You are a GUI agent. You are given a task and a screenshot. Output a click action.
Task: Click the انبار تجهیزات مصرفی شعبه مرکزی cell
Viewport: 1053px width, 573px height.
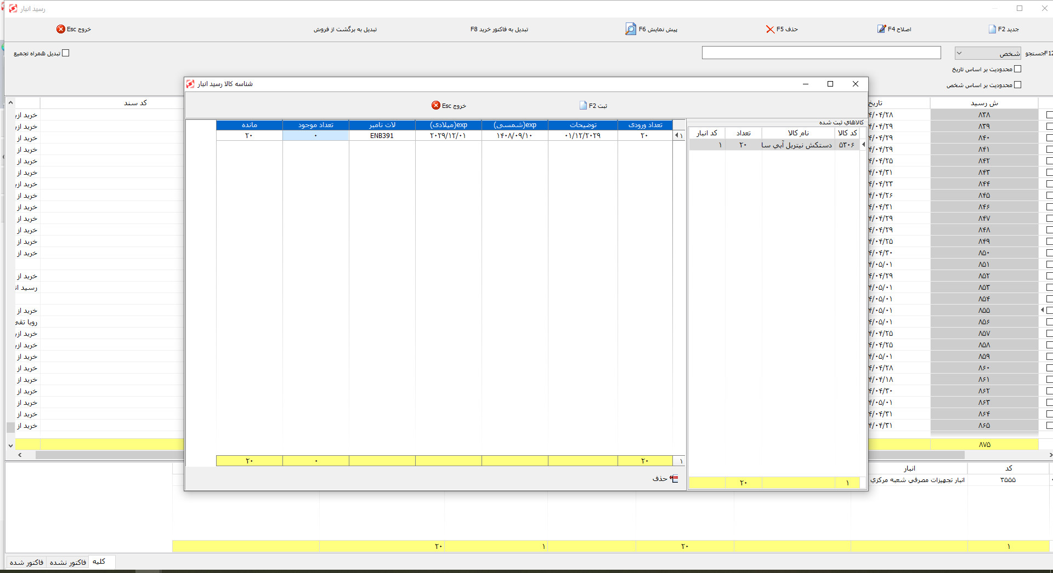click(917, 480)
